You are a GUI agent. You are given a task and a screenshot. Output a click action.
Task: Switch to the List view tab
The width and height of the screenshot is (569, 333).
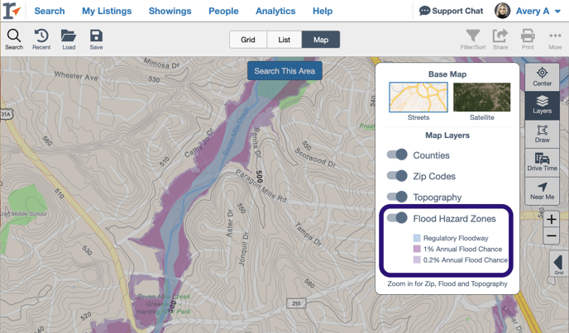click(x=284, y=40)
